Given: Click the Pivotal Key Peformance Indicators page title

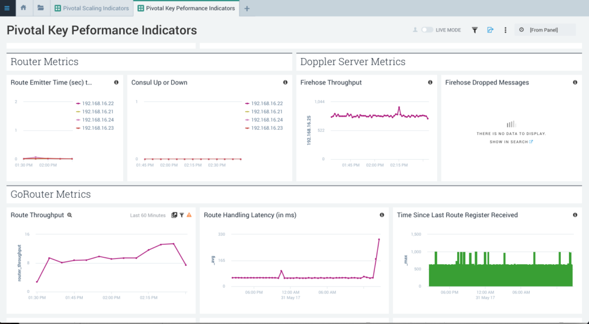Looking at the screenshot, I should tap(102, 30).
